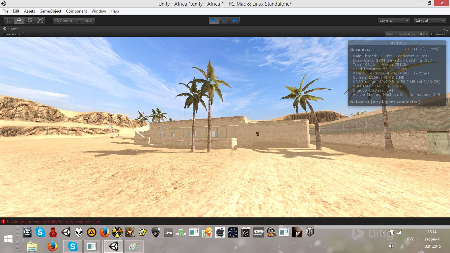The image size is (450, 253).
Task: Expand the Free Aspect dropdown
Action: coord(28,34)
